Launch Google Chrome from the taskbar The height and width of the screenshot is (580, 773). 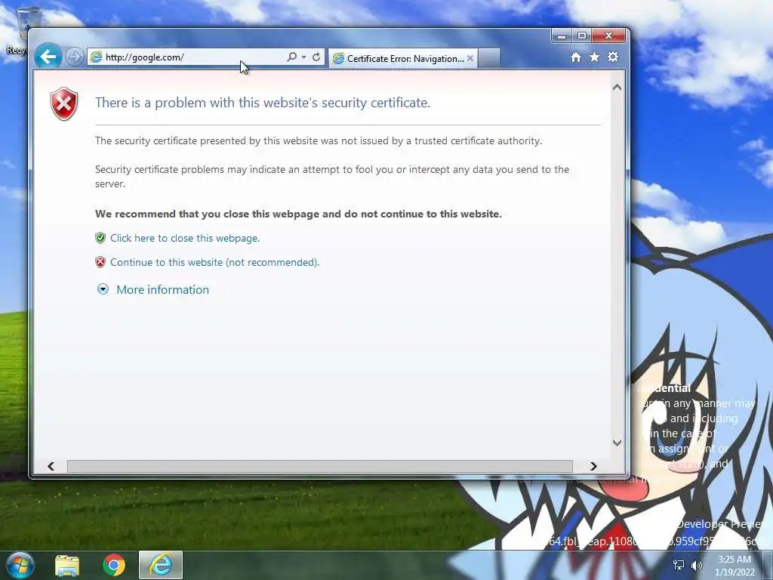point(114,565)
